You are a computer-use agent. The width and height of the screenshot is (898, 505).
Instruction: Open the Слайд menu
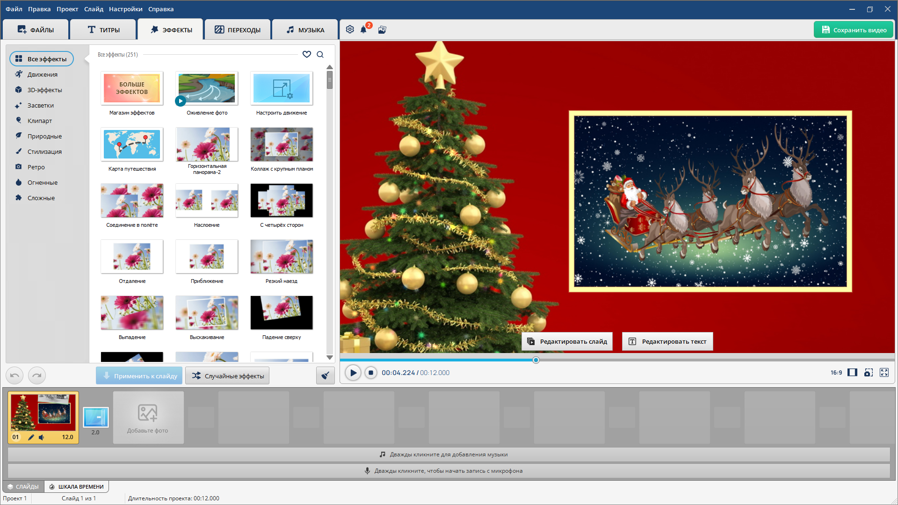coord(94,9)
